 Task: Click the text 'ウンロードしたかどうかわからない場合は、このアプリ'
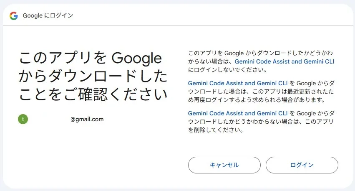tap(261, 122)
